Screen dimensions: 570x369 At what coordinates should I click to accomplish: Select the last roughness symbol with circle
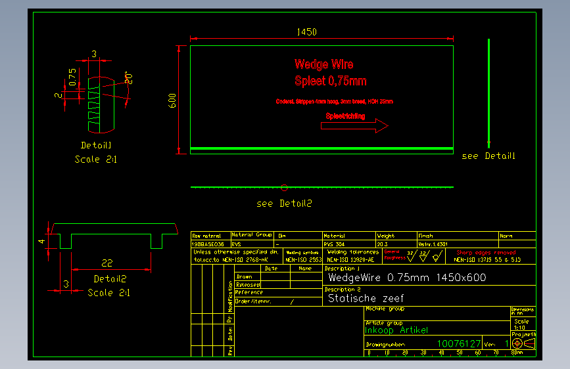(x=438, y=256)
